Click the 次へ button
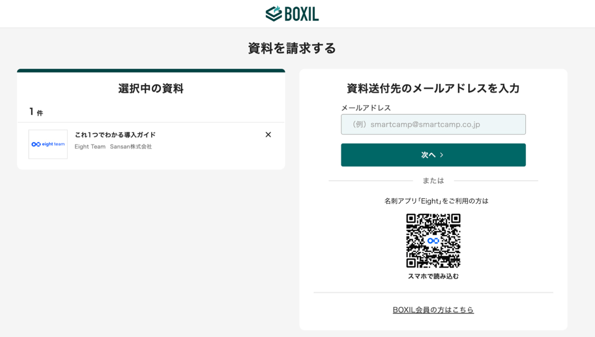This screenshot has height=337, width=595. tap(433, 155)
